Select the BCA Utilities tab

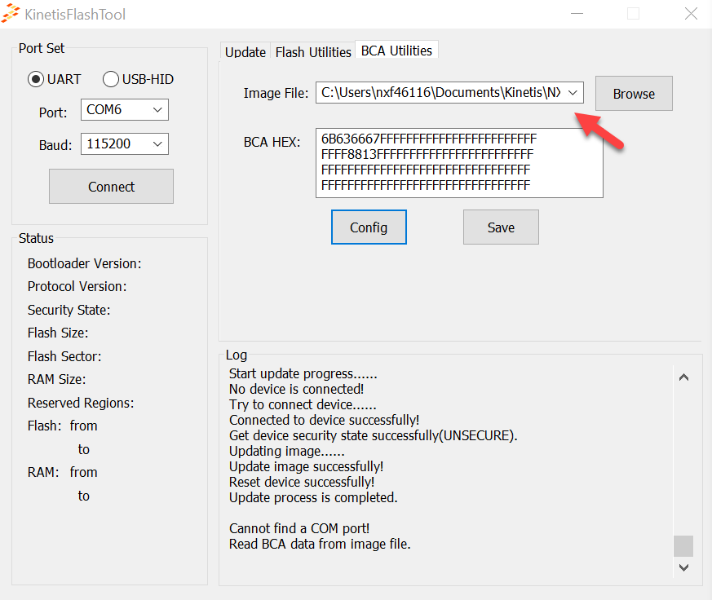tap(396, 51)
